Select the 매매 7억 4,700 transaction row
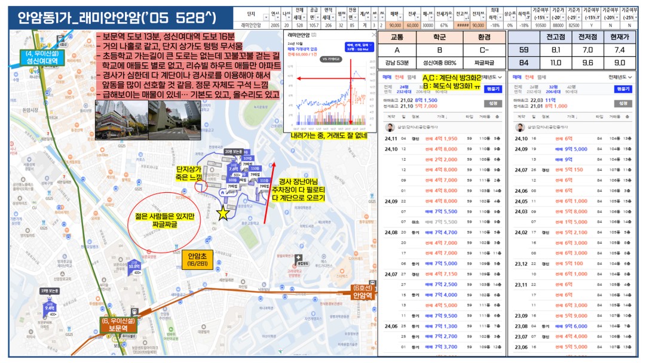 442,232
